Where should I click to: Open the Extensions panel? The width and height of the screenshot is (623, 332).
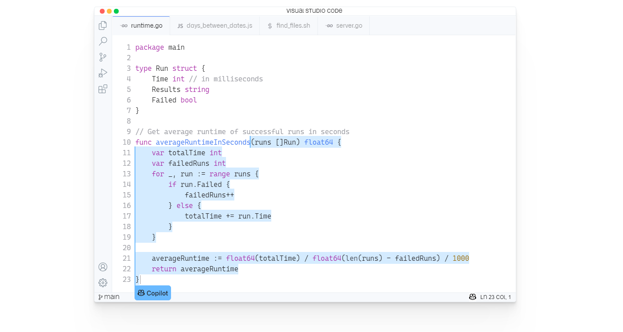(102, 89)
